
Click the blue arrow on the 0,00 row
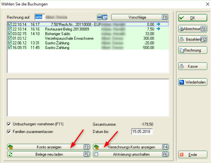158,24
